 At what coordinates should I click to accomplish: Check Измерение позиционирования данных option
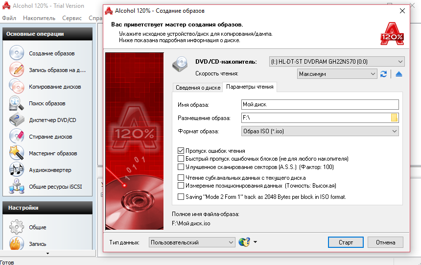[x=181, y=186]
